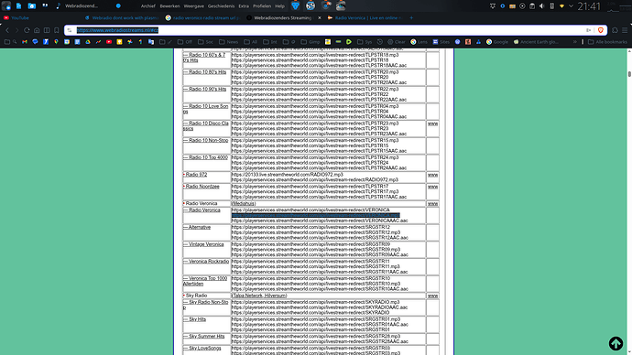Viewport: 632px width, 355px height.
Task: Open Gmail bookmark icon
Action: coord(25,42)
